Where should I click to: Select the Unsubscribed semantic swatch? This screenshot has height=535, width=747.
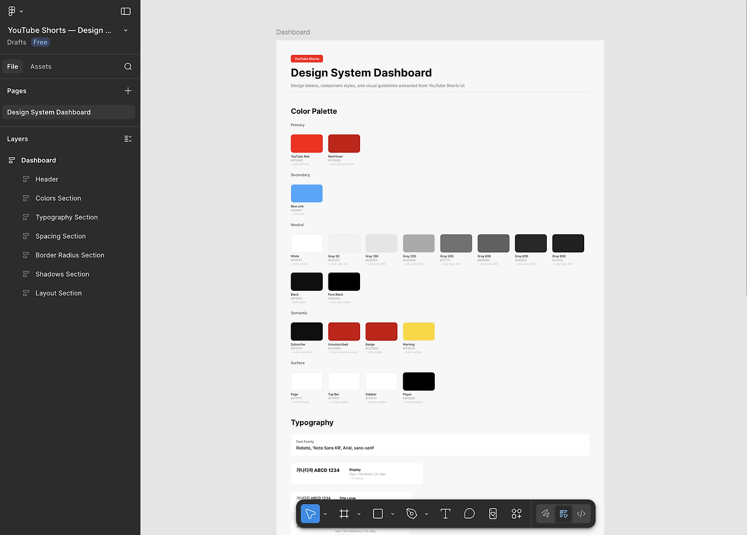(344, 332)
